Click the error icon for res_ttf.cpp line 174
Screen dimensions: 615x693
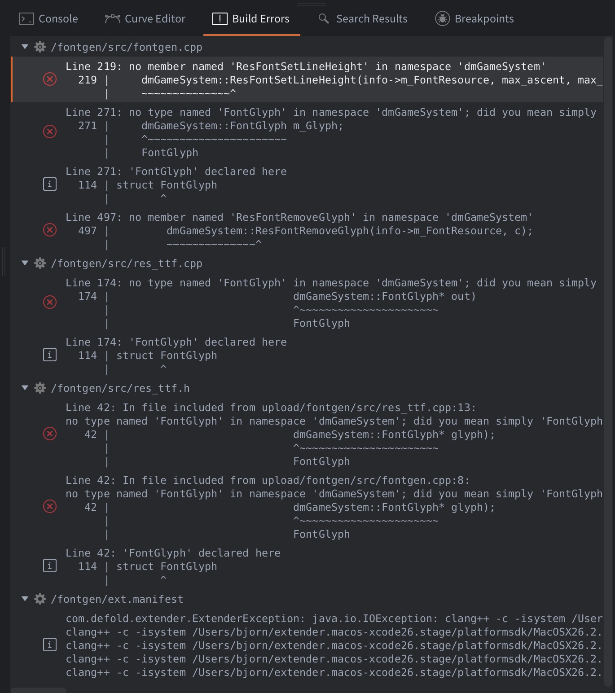[x=50, y=302]
